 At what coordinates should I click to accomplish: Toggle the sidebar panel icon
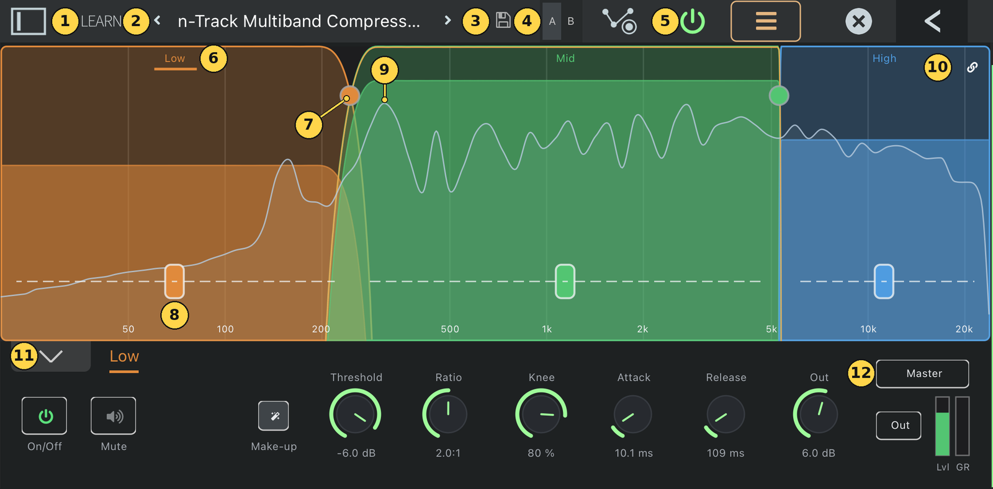(x=28, y=21)
